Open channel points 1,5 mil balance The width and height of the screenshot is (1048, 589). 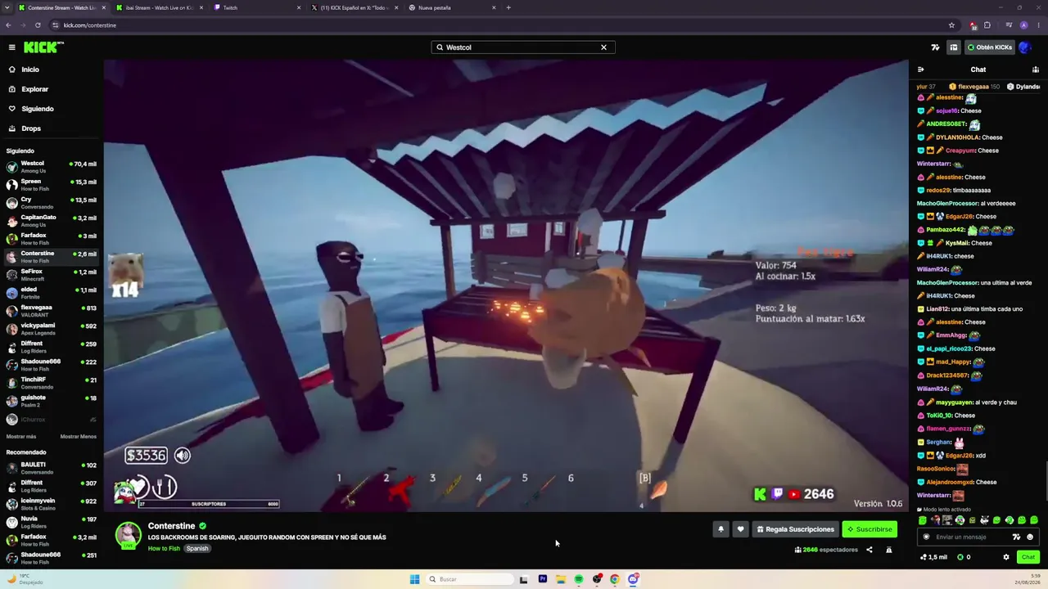(x=933, y=557)
